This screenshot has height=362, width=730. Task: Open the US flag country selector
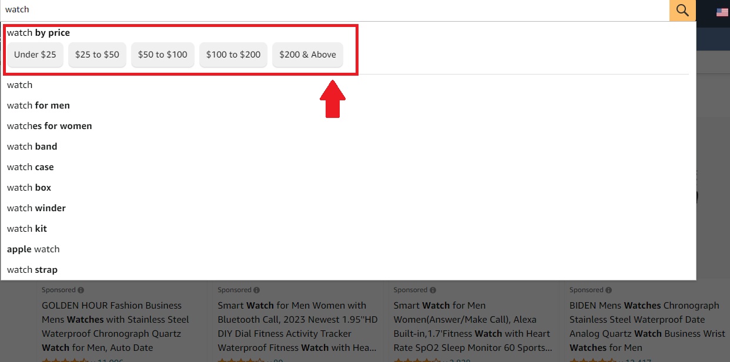click(x=722, y=12)
